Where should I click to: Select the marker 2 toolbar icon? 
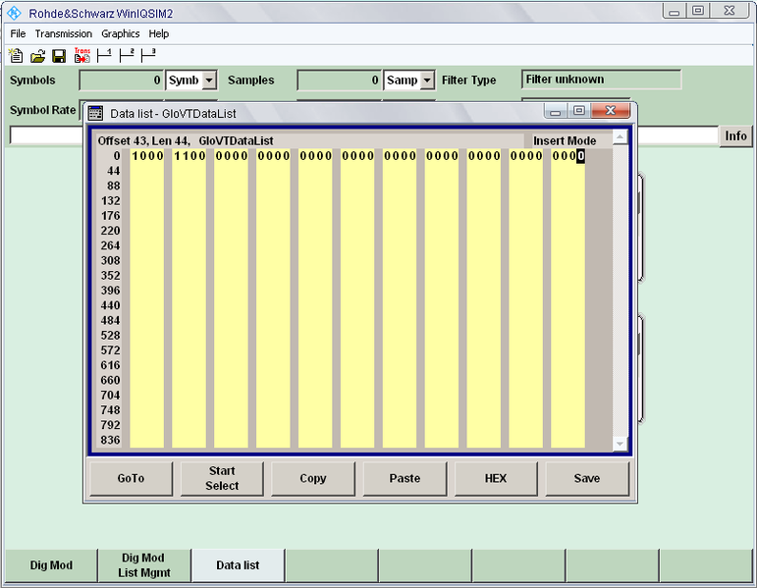[x=127, y=55]
